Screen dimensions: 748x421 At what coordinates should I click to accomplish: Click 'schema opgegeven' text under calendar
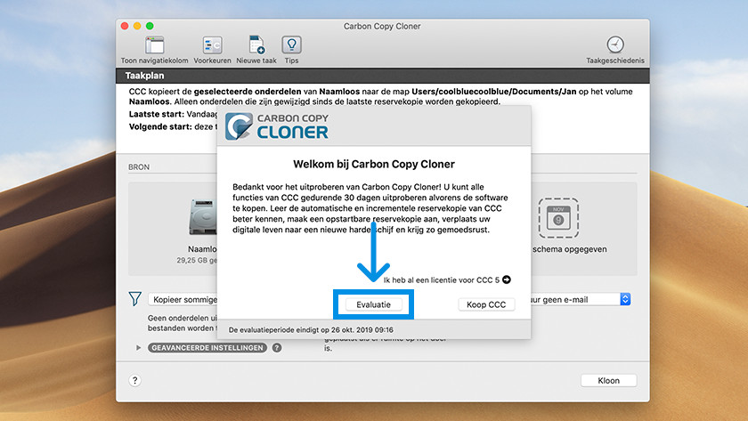[x=570, y=249]
